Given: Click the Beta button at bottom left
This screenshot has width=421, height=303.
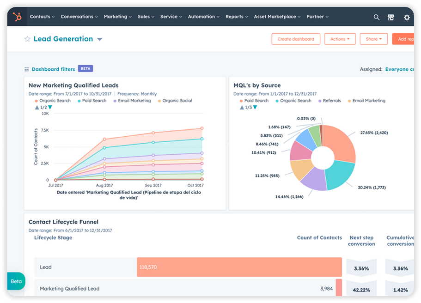Looking at the screenshot, I should [16, 281].
